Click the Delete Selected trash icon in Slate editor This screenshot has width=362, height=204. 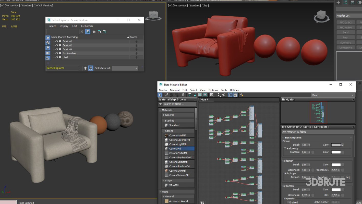[183, 95]
